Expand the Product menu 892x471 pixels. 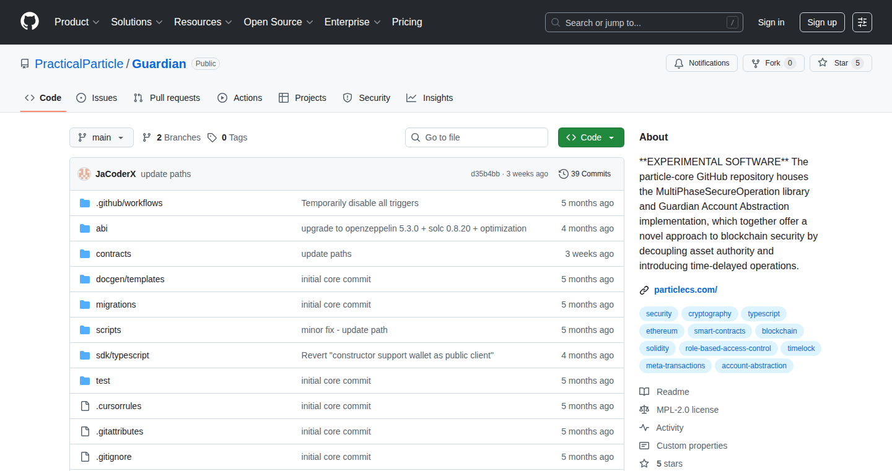pyautogui.click(x=77, y=22)
